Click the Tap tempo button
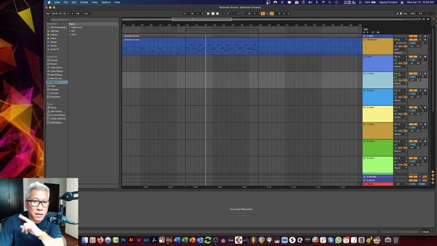This screenshot has height=246, width=437. pyautogui.click(x=48, y=14)
